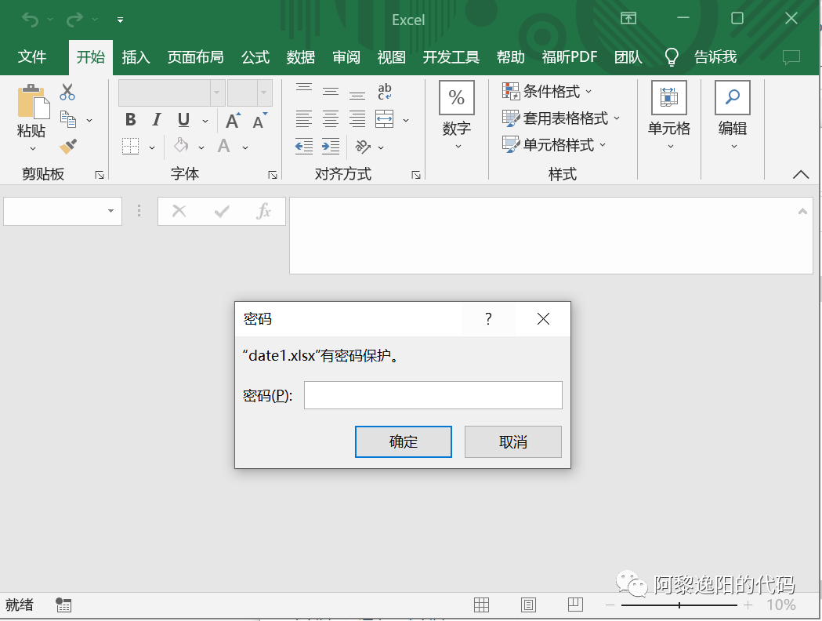Click the Paste clipboard icon
This screenshot has width=822, height=621.
click(x=32, y=103)
